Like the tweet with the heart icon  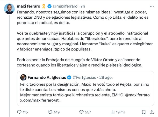tap(82, 112)
